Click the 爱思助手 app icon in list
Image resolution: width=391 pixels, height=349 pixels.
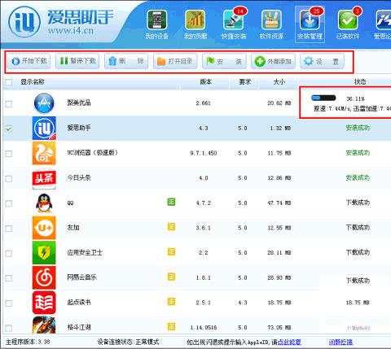coord(44,128)
